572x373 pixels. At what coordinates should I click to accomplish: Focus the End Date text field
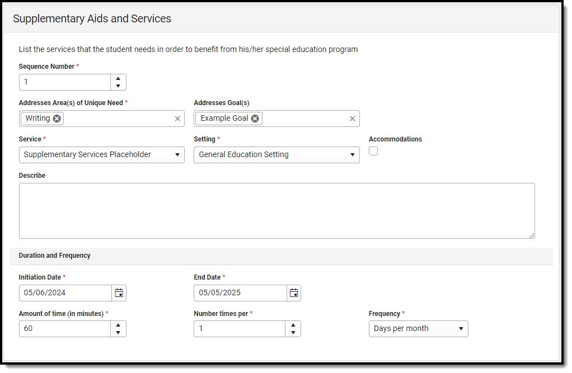pos(240,293)
